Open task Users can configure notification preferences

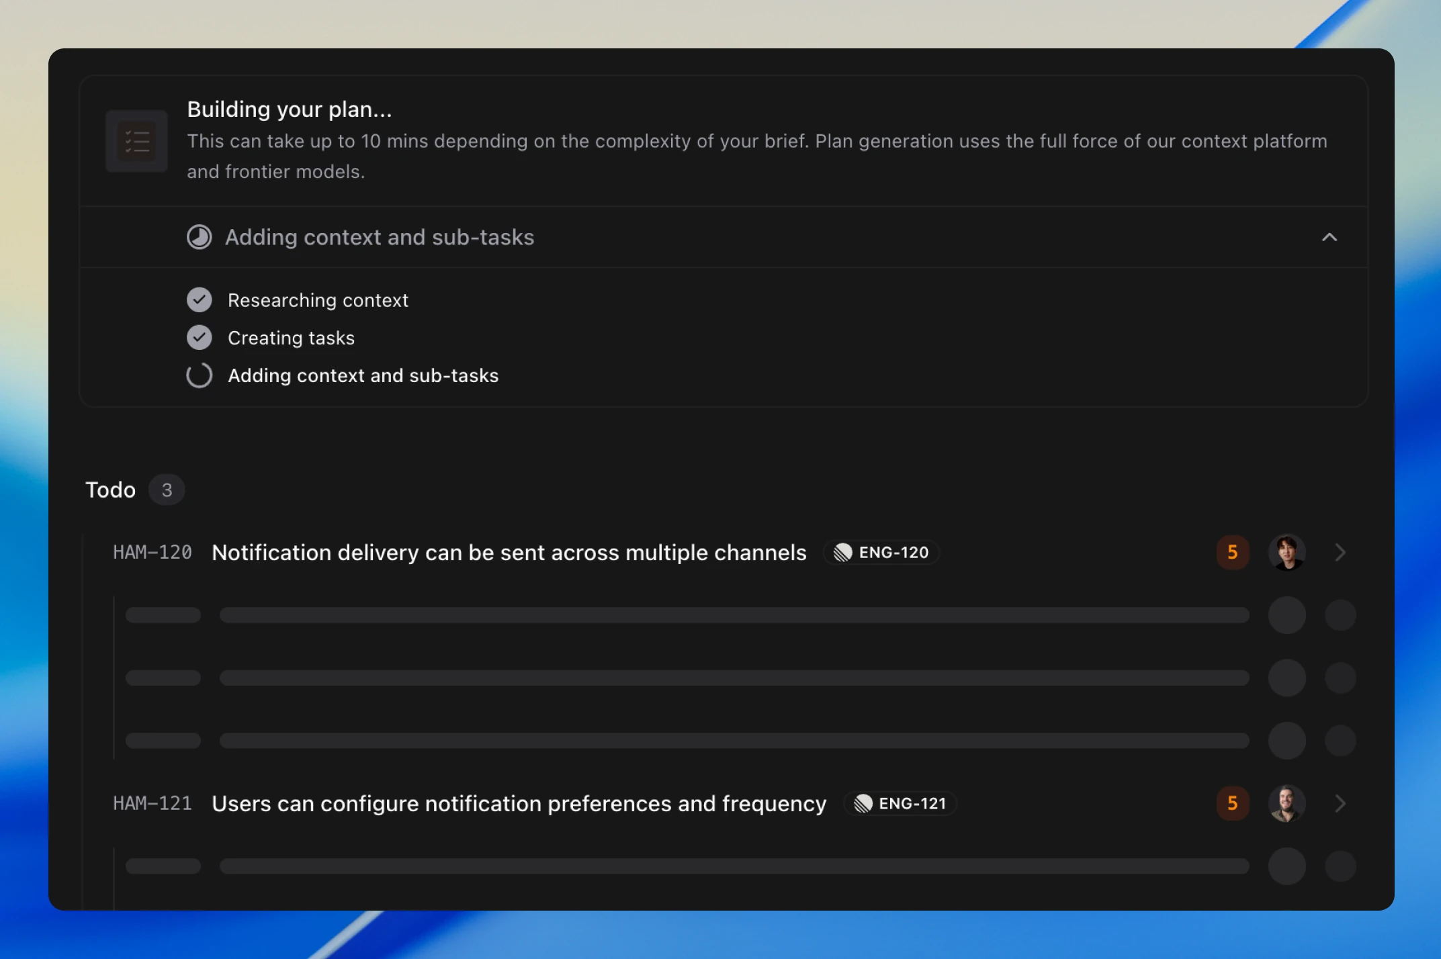click(519, 804)
